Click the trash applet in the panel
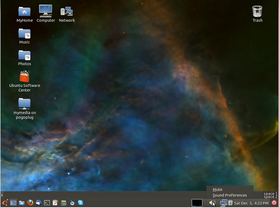Viewport: 279px width, 208px height. click(x=230, y=203)
